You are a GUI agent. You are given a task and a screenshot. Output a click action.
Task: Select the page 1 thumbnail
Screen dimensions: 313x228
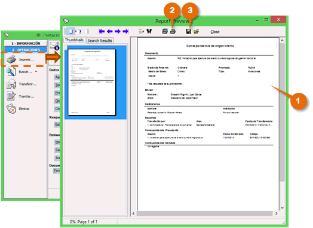(x=92, y=82)
